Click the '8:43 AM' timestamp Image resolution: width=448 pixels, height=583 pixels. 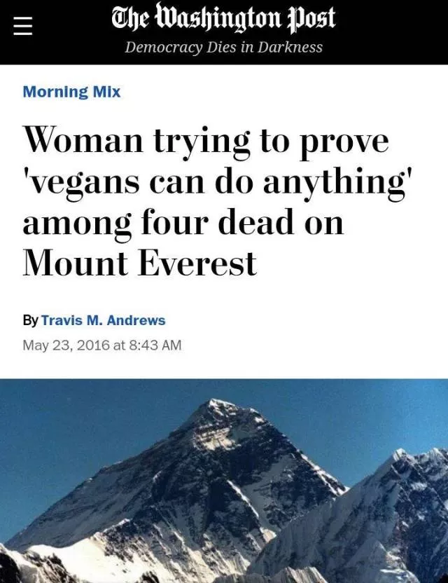click(x=155, y=345)
